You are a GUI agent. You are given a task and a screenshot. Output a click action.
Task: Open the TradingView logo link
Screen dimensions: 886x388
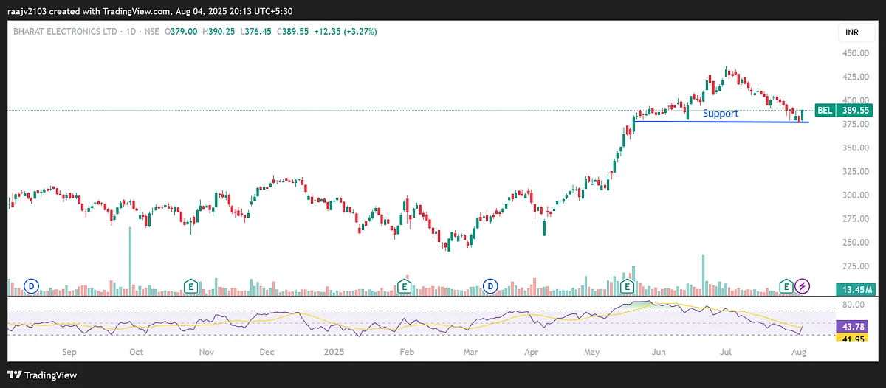(x=43, y=375)
